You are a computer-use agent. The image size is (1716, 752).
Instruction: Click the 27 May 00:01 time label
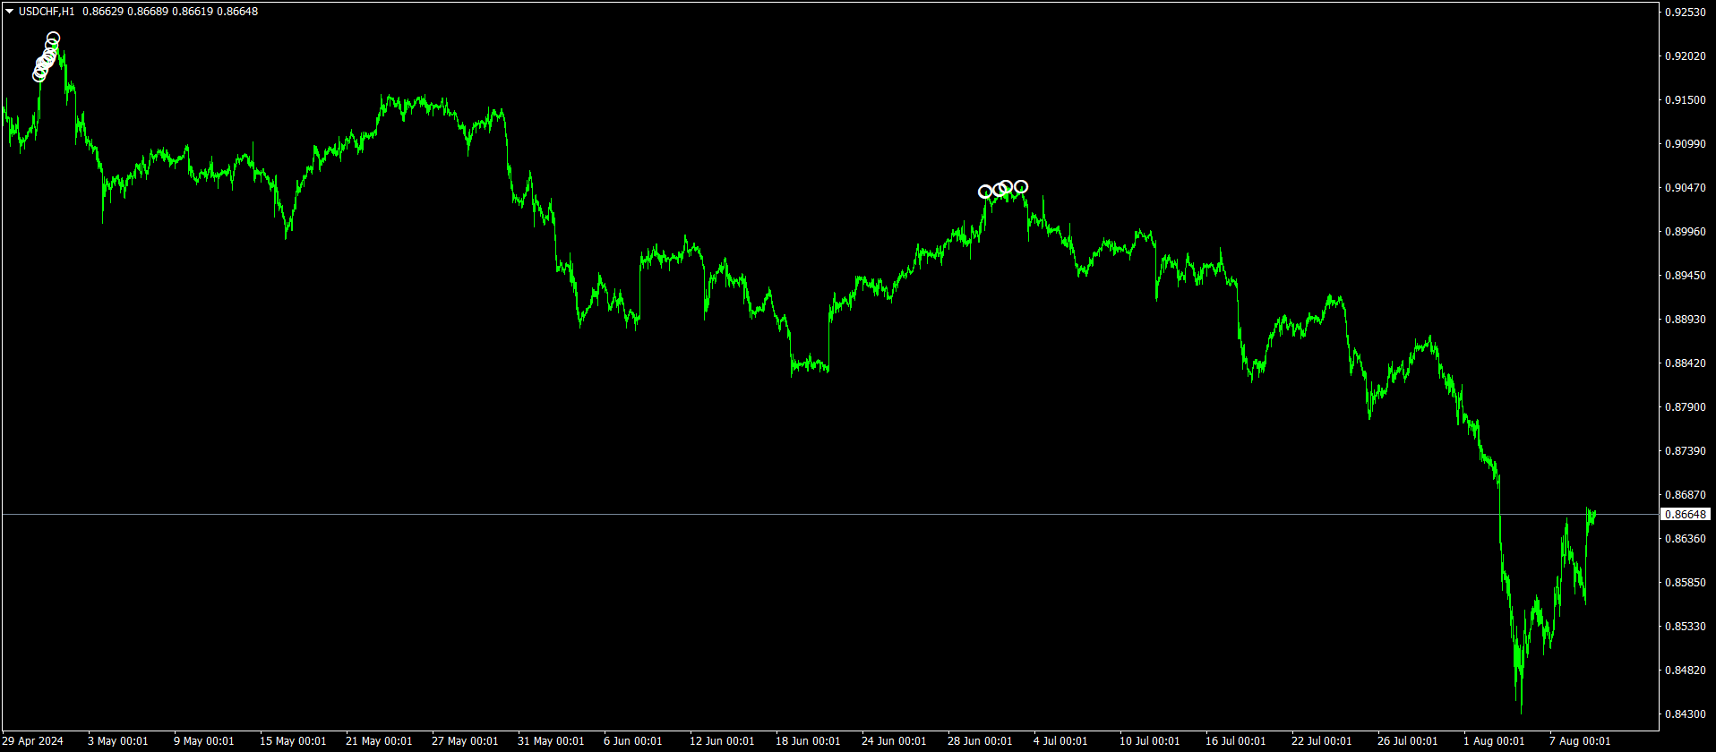465,741
